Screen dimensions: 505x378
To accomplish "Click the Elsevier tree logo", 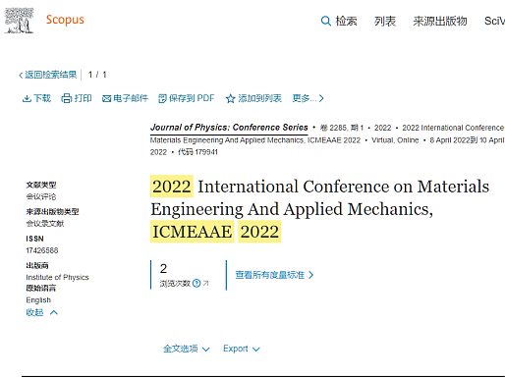I will pyautogui.click(x=19, y=21).
